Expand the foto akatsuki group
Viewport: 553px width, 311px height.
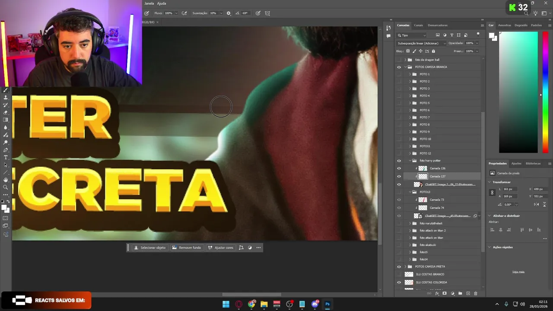(x=410, y=245)
